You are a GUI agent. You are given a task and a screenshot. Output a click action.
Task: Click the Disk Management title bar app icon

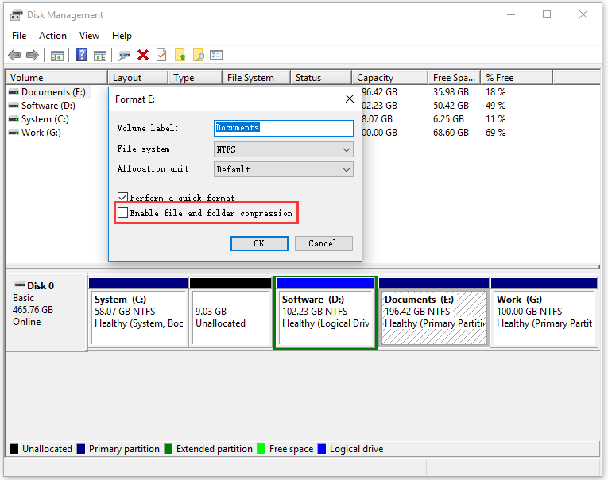[x=16, y=15]
